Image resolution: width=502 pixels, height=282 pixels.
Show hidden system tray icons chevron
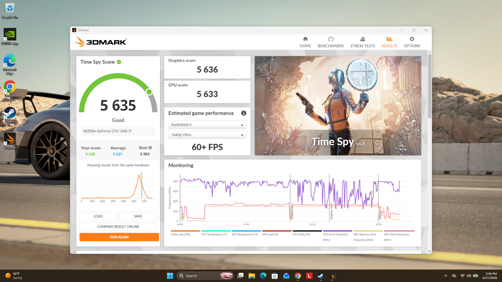(x=446, y=276)
